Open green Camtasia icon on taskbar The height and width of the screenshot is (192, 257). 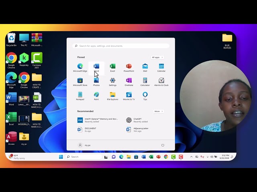click(173, 157)
